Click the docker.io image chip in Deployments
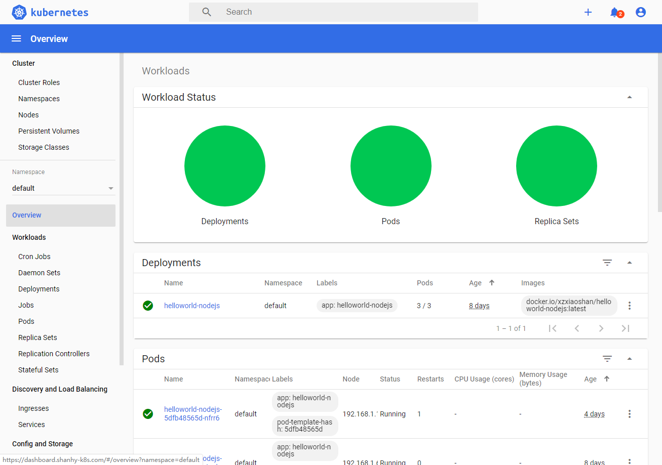Screen dimensions: 662x465 (569, 306)
